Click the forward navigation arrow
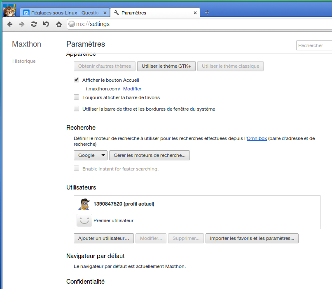The height and width of the screenshot is (289, 332). coord(21,24)
